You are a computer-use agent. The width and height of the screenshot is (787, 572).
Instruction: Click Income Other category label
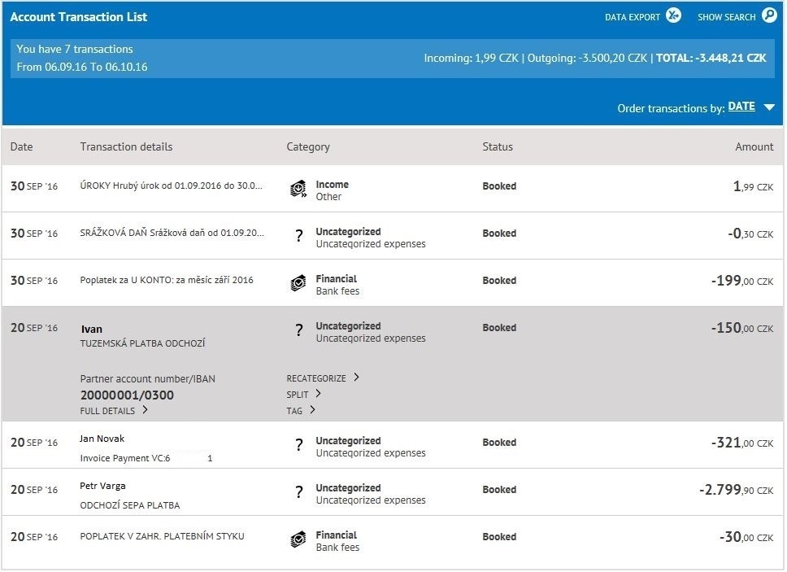(x=333, y=191)
